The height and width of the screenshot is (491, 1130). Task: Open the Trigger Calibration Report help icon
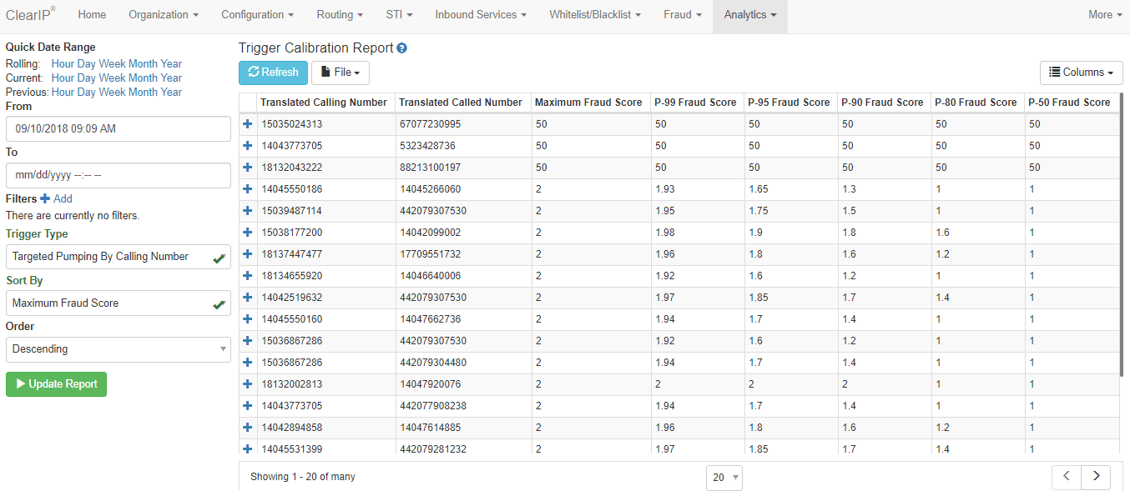(402, 49)
